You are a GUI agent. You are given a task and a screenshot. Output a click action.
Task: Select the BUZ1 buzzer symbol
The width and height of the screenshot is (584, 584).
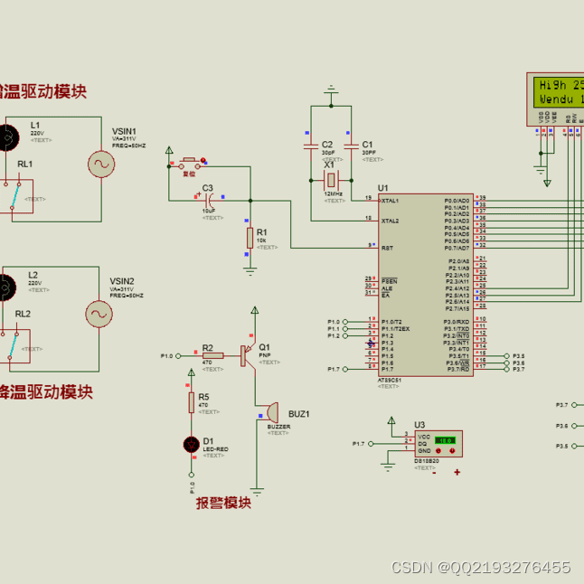tap(273, 412)
